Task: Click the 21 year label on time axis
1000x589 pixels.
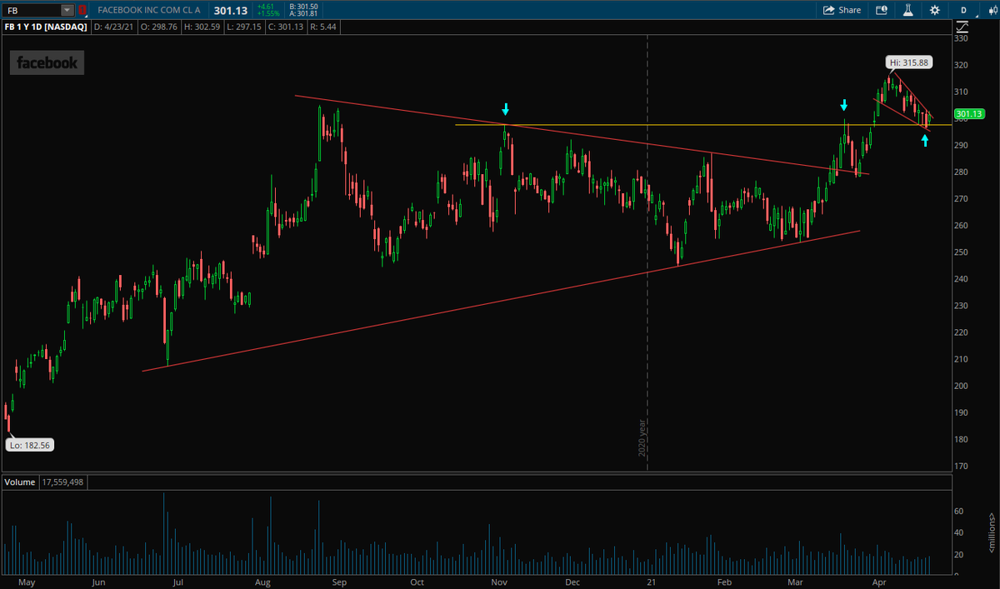Action: point(652,582)
